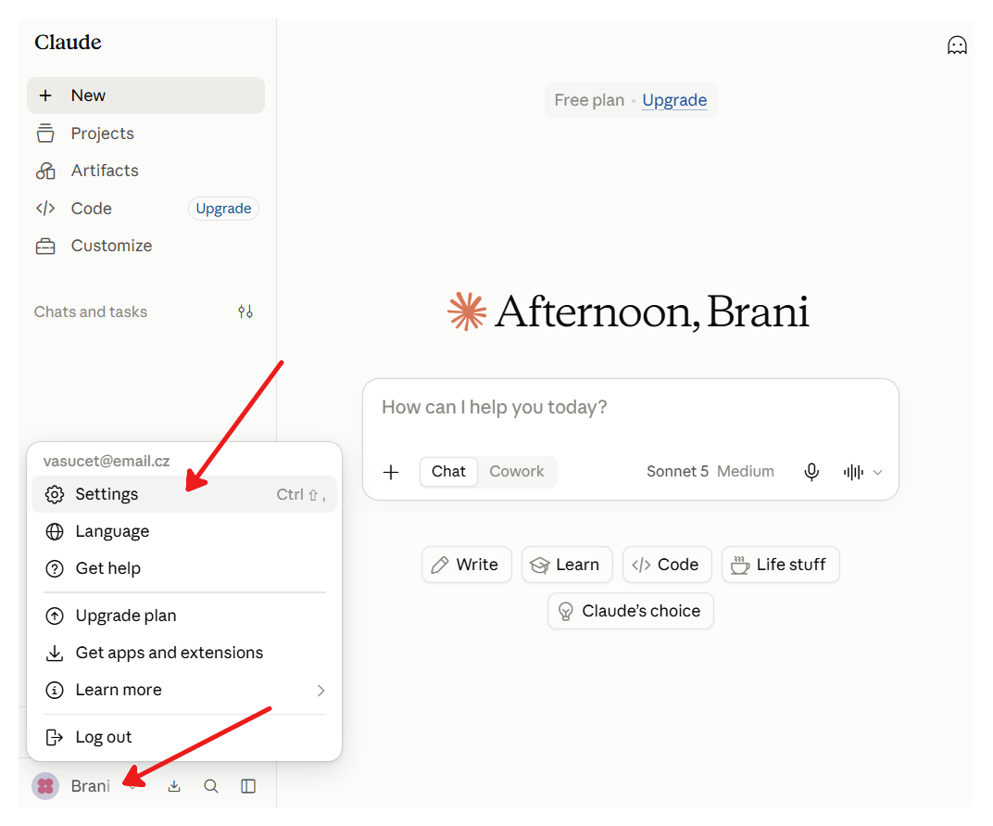Screen dimensions: 993x826
Task: Open the Chats and tasks filter icon
Action: click(245, 311)
